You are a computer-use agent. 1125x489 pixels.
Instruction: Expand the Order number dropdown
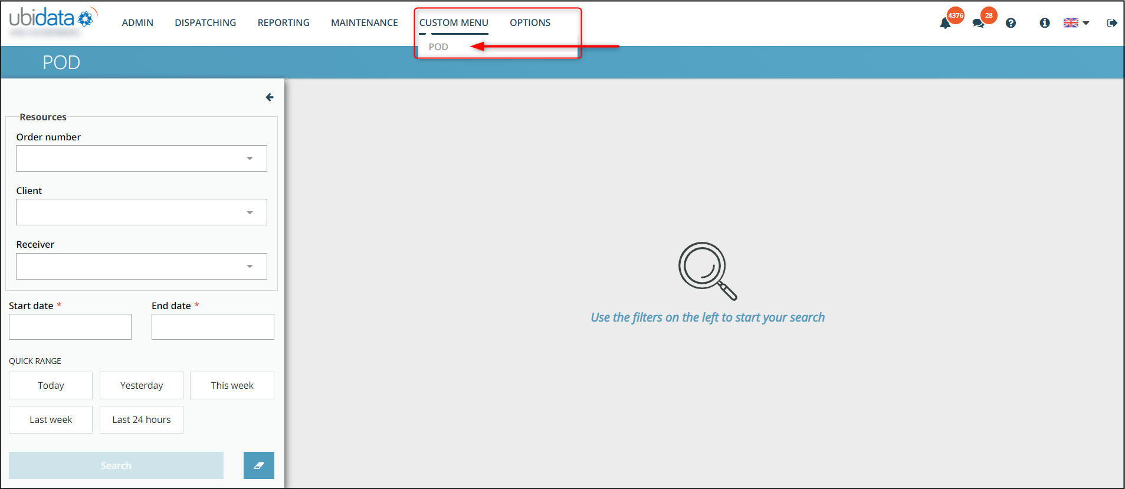point(250,159)
